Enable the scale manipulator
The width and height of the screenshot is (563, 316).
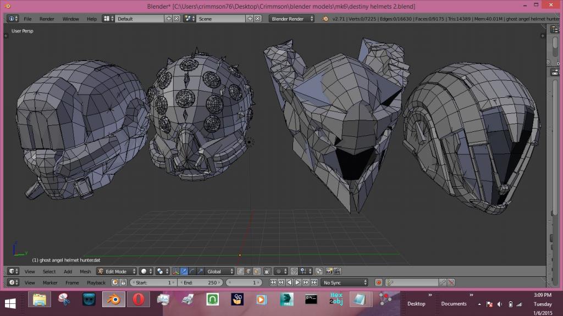point(200,271)
